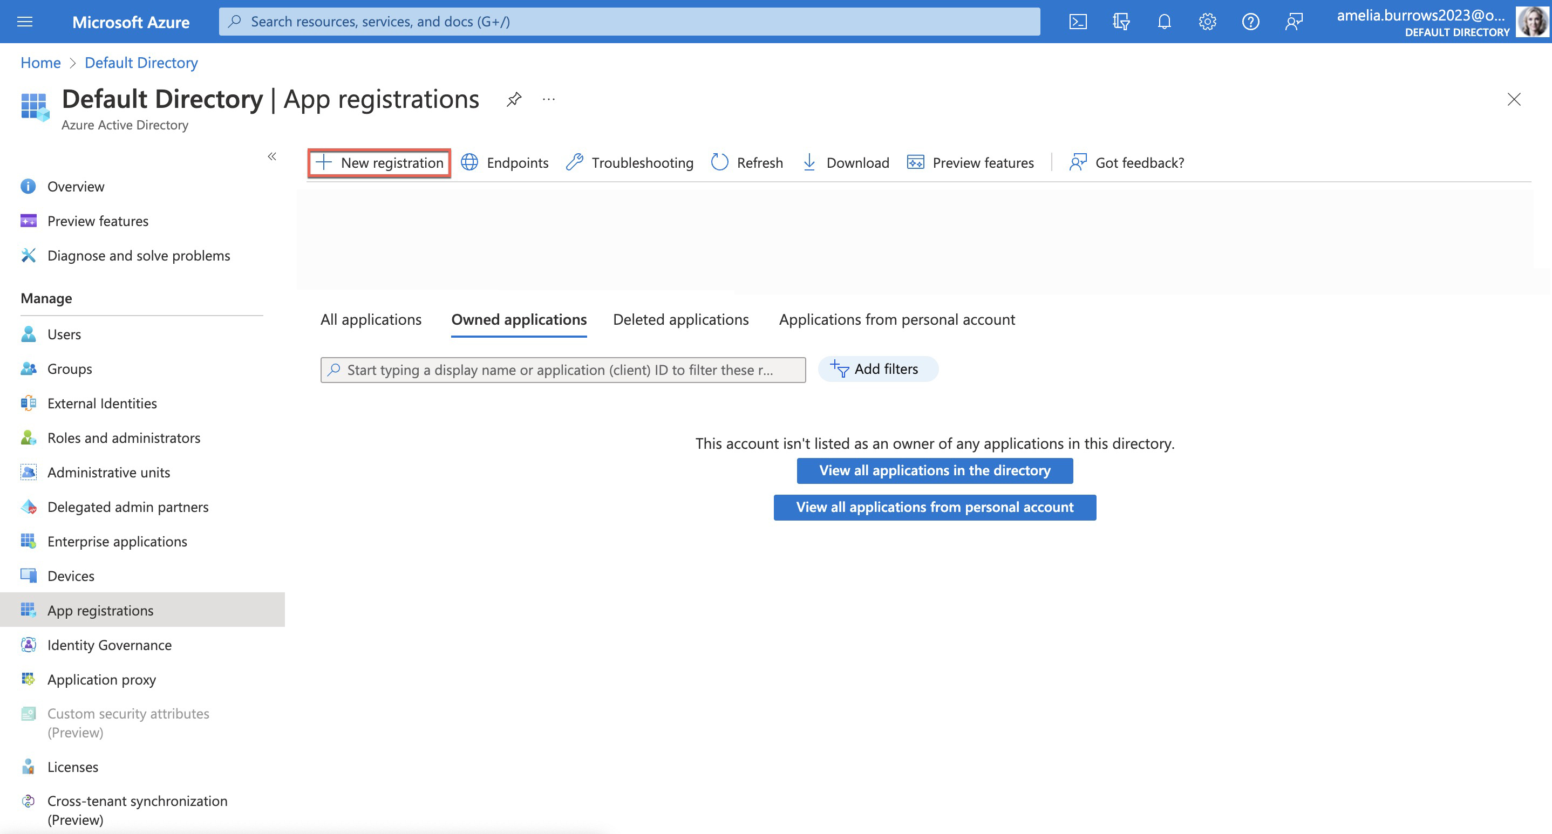Click the amelia.burrows2023 account name

pos(1421,16)
